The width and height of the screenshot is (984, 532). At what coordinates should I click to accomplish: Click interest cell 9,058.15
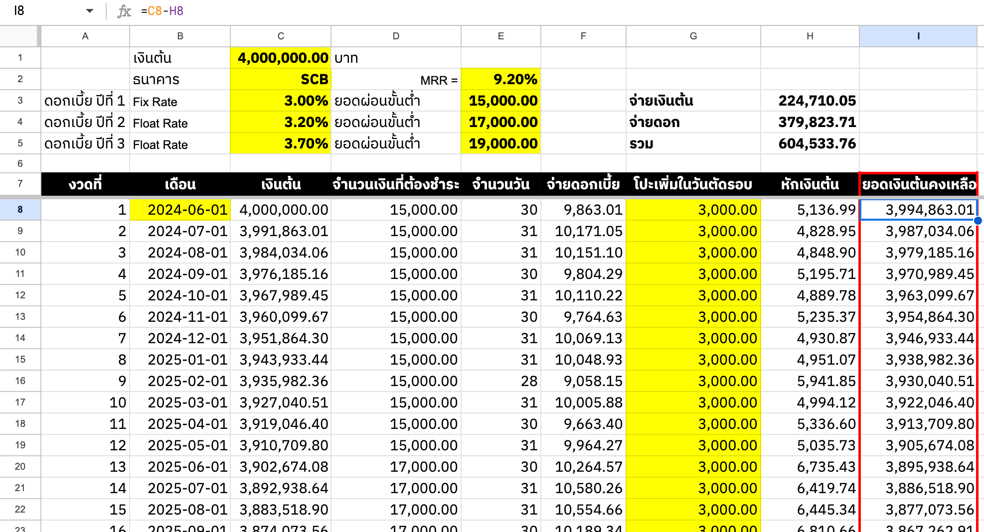coord(583,381)
